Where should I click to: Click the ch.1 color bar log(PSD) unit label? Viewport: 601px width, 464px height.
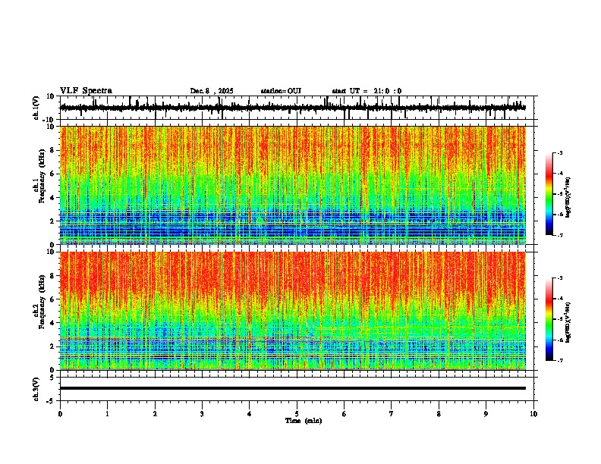coord(568,198)
